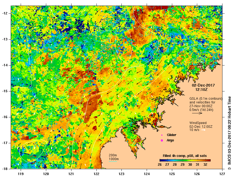
Task: Click the 200m bathymetry contour label
Action: pos(113,155)
